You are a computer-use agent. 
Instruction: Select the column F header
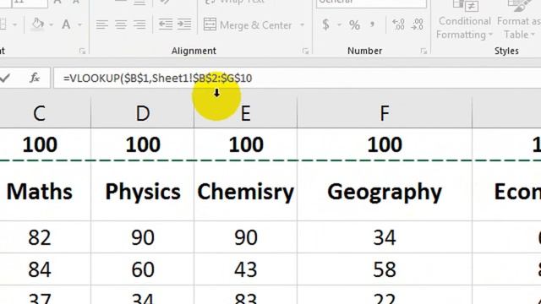click(x=385, y=113)
